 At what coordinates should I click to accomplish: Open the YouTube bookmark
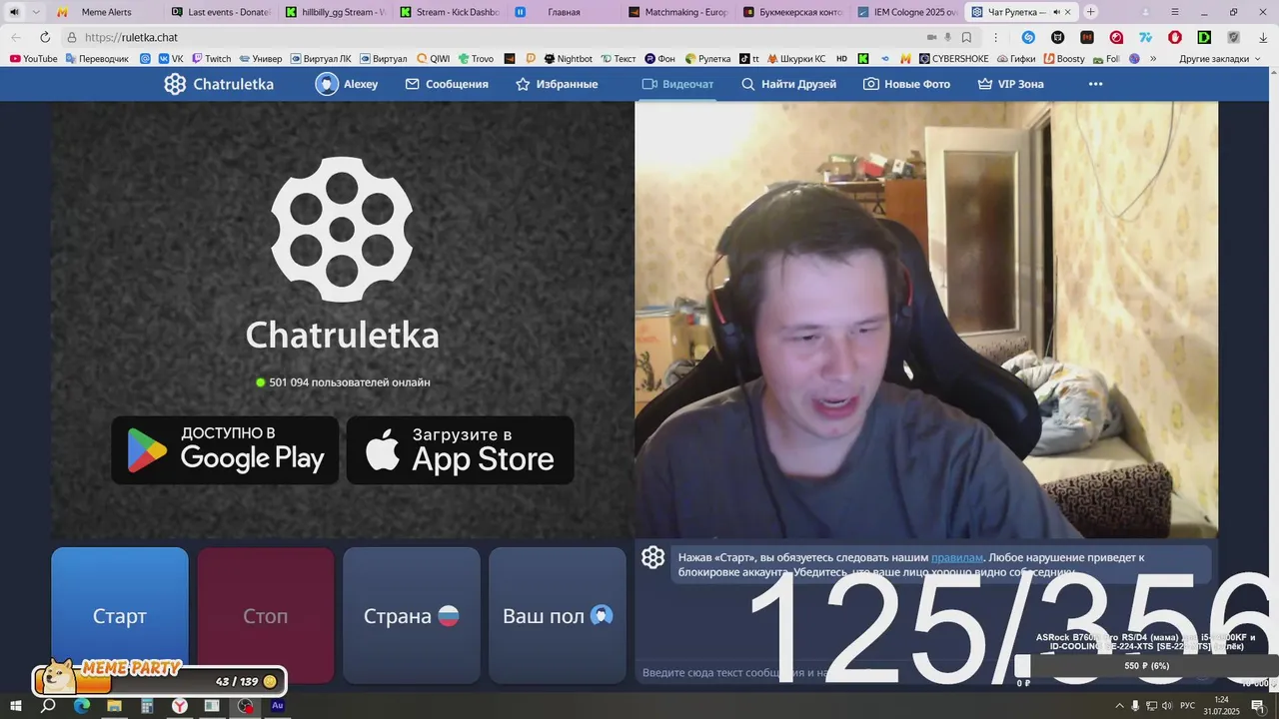tap(34, 59)
